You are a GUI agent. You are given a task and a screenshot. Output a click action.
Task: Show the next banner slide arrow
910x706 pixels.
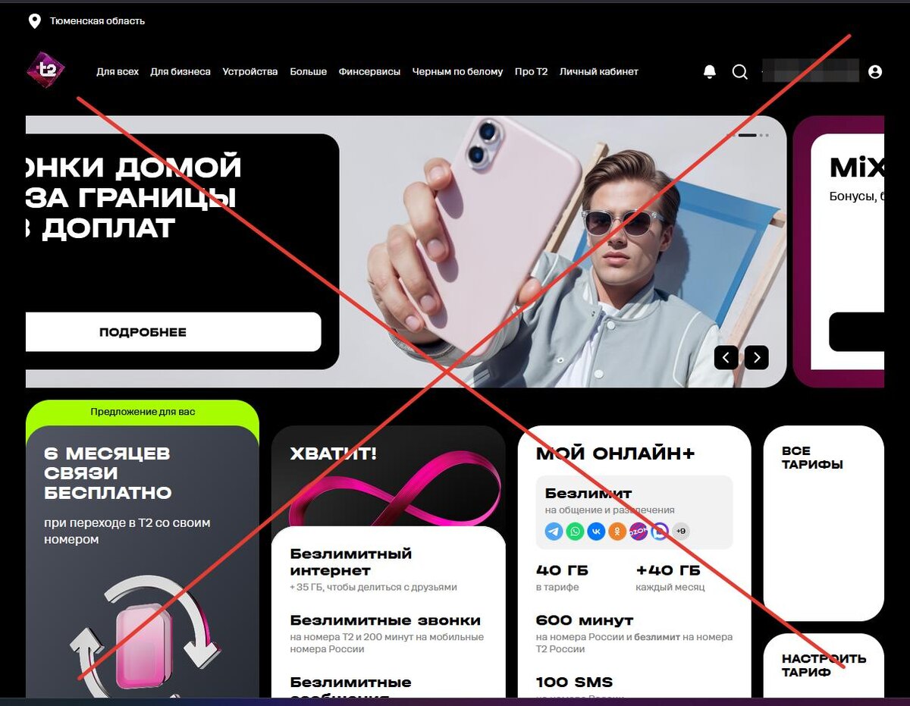(756, 357)
